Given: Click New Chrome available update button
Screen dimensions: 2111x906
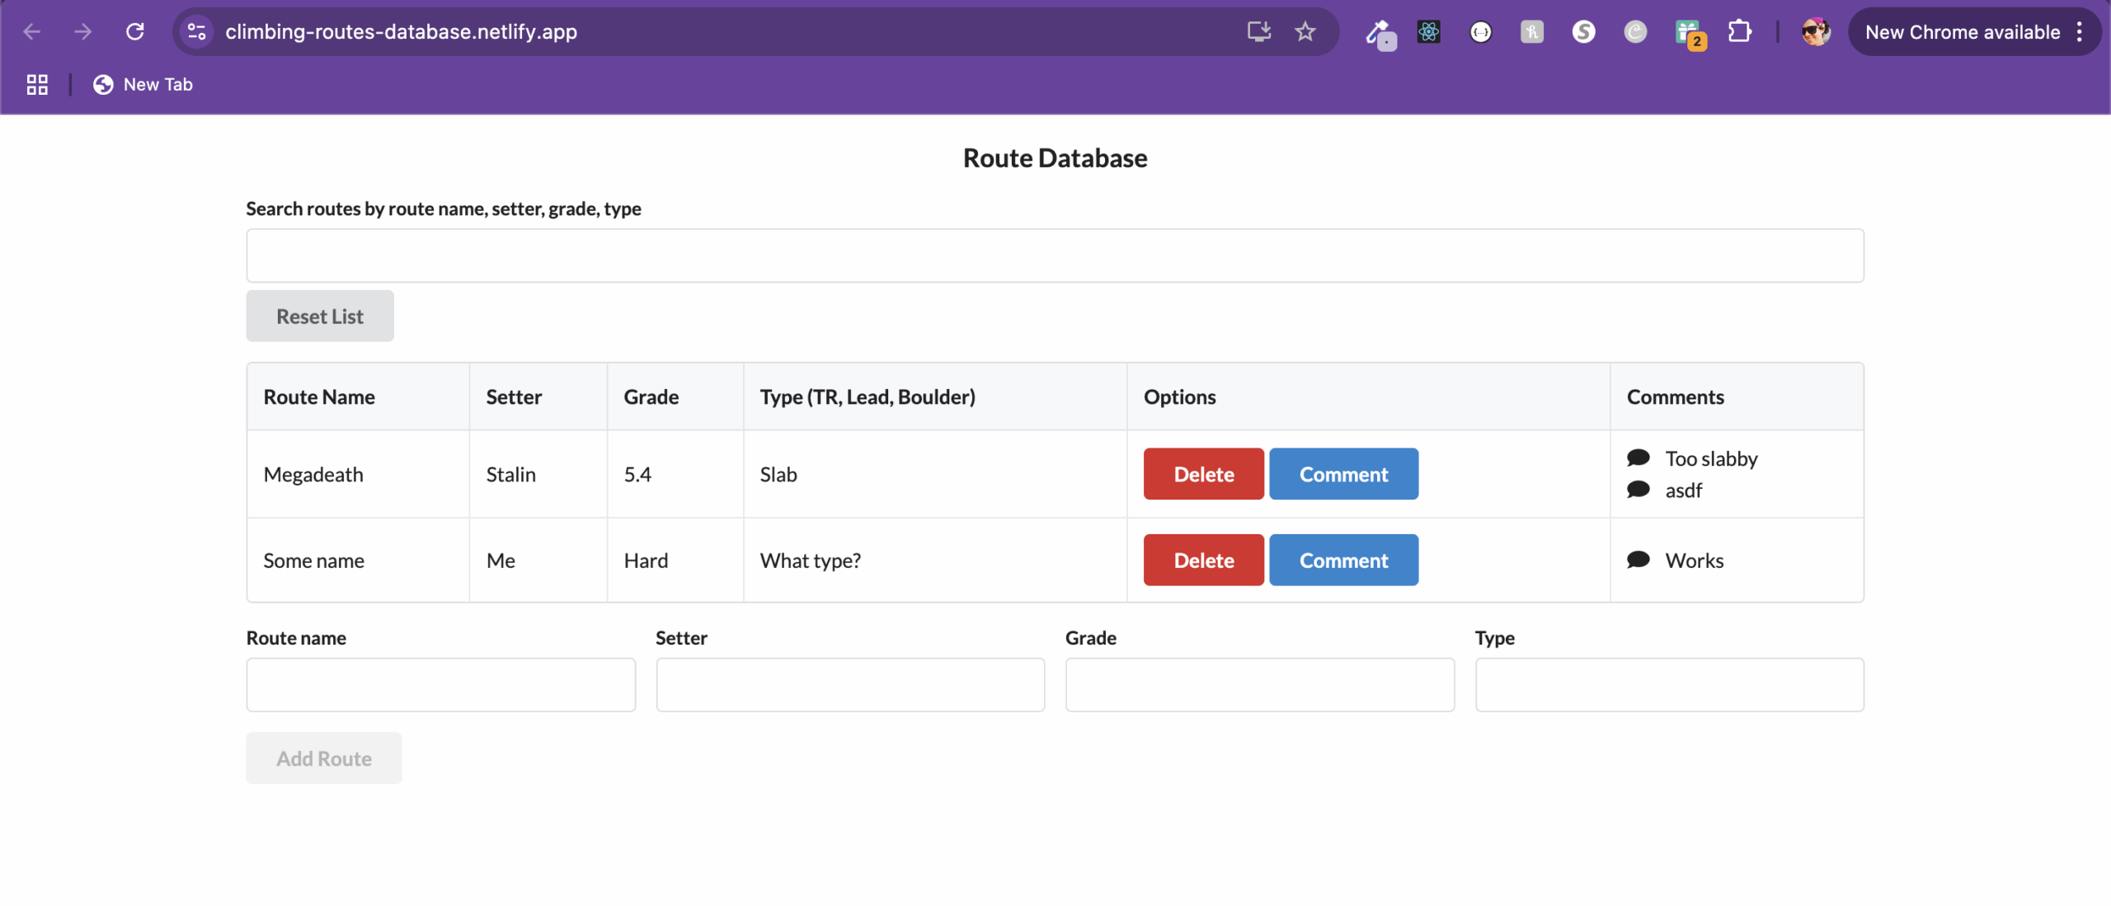Looking at the screenshot, I should pos(1962,32).
